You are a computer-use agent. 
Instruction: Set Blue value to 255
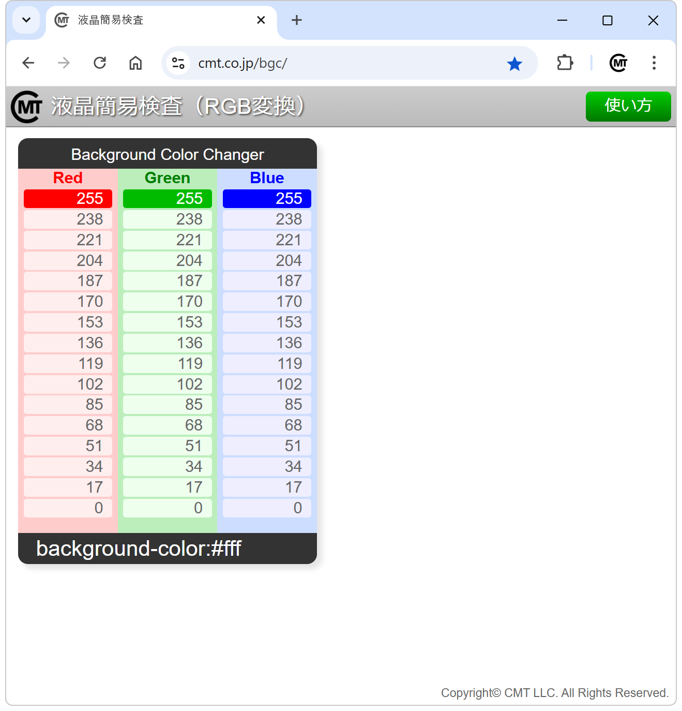[x=267, y=199]
